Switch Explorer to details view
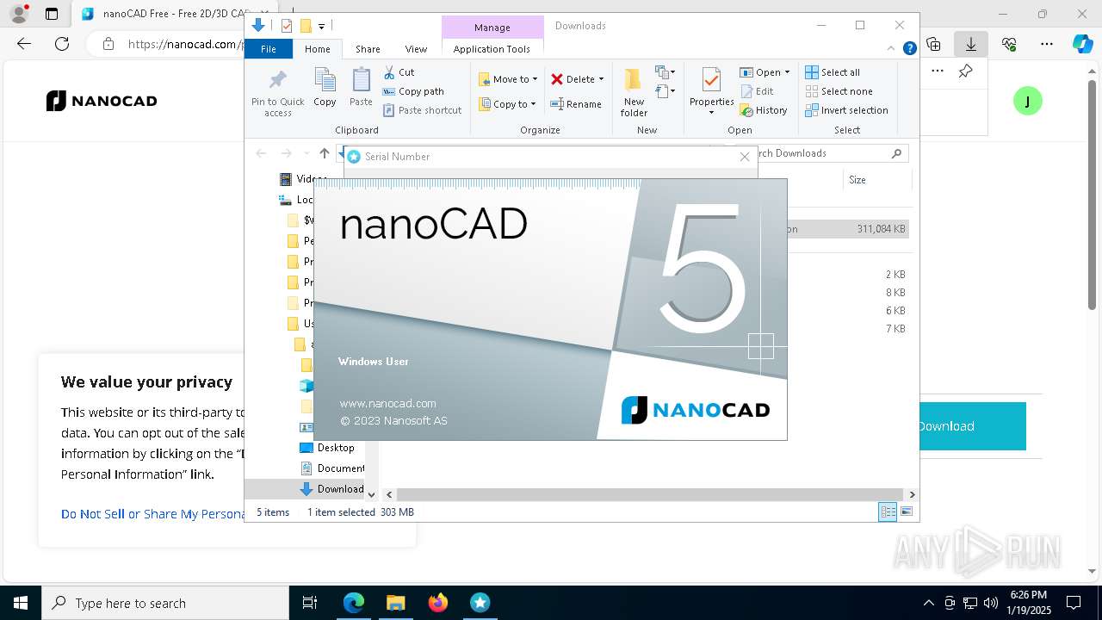Image resolution: width=1102 pixels, height=620 pixels. point(887,512)
